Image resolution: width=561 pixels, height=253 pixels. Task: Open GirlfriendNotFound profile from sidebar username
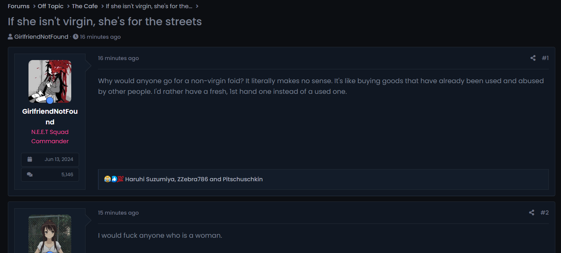(50, 117)
